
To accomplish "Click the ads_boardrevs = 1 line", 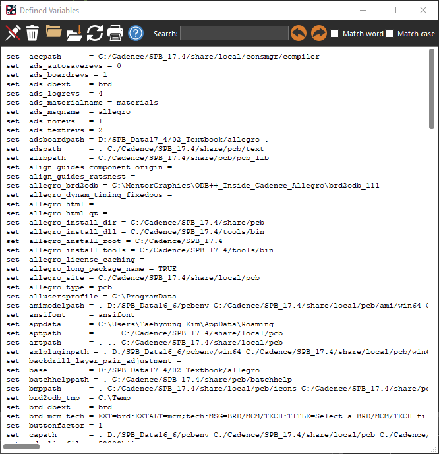I will 57,75.
